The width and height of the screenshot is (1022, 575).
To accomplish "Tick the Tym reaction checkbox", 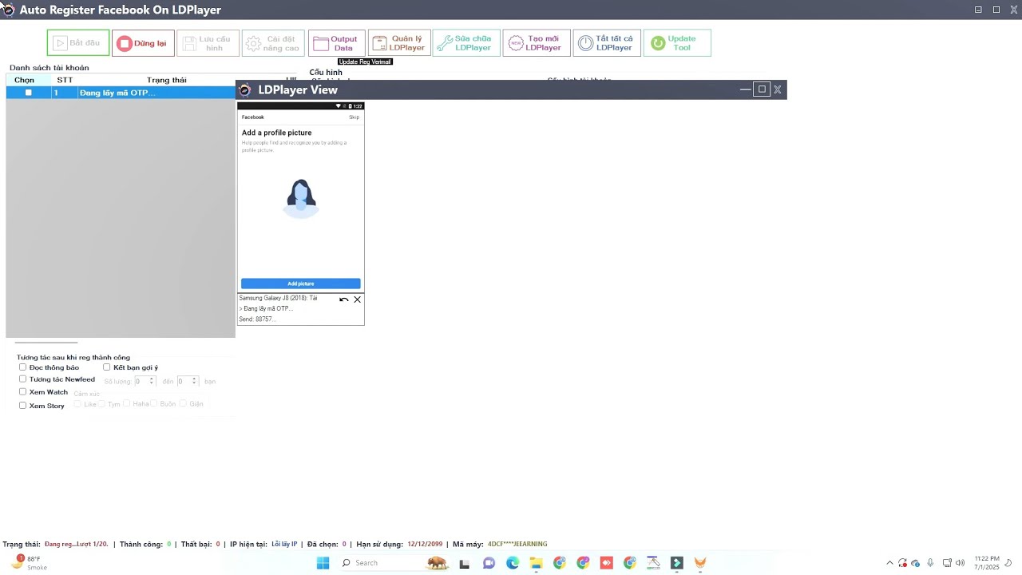I will (102, 404).
